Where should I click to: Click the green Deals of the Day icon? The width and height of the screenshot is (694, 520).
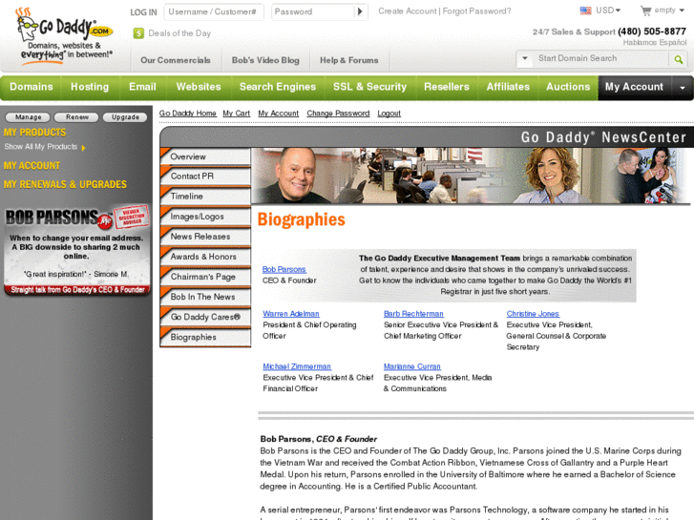tap(138, 33)
